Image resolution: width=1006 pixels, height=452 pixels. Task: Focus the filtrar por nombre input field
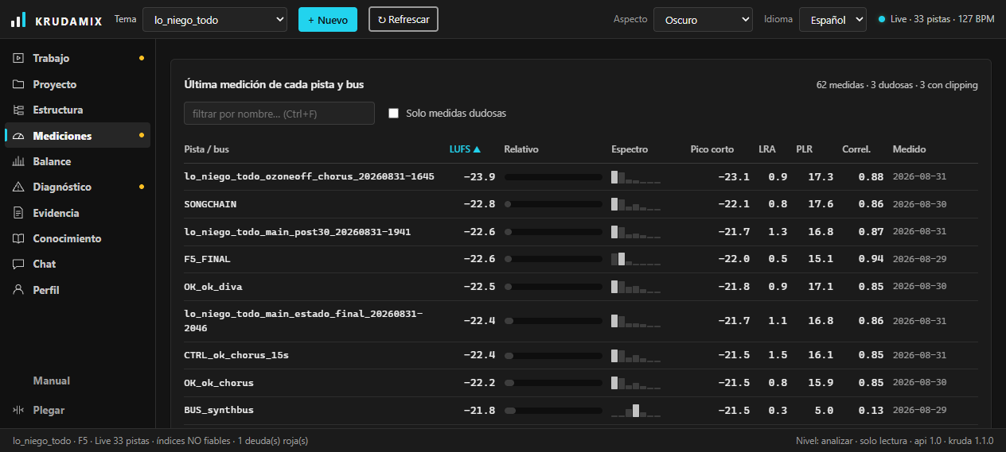coord(279,114)
